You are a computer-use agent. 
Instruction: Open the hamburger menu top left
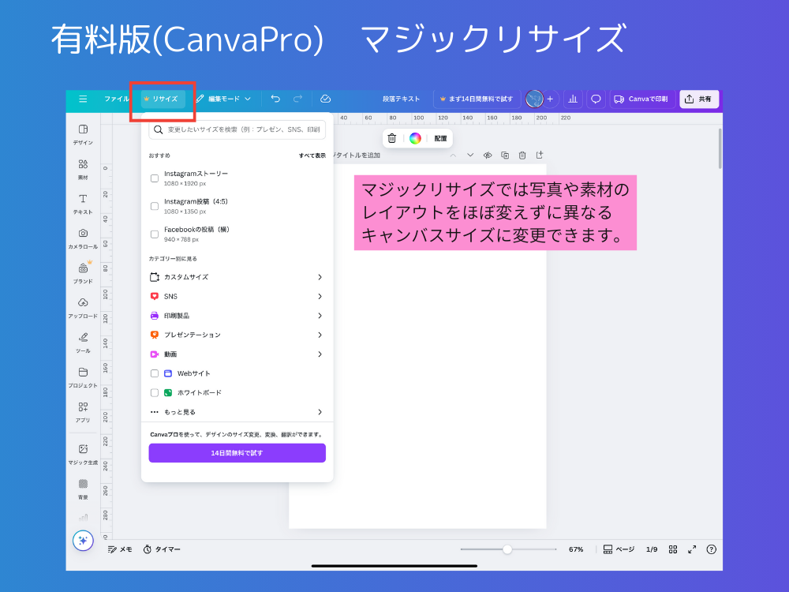coord(83,99)
